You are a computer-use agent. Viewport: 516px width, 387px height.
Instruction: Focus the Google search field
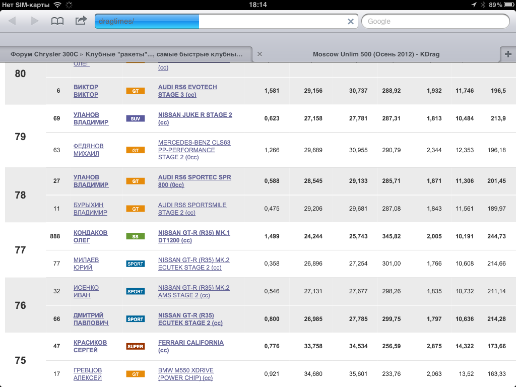[x=435, y=21]
